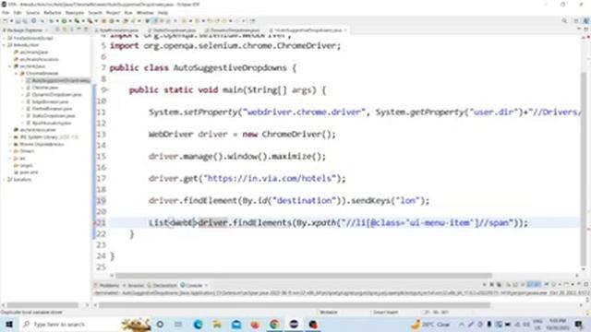Open the Eclipse icon in the taskbar

click(294, 324)
